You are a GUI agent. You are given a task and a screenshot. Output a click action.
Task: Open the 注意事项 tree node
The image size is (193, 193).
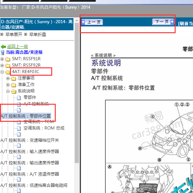[26, 78]
